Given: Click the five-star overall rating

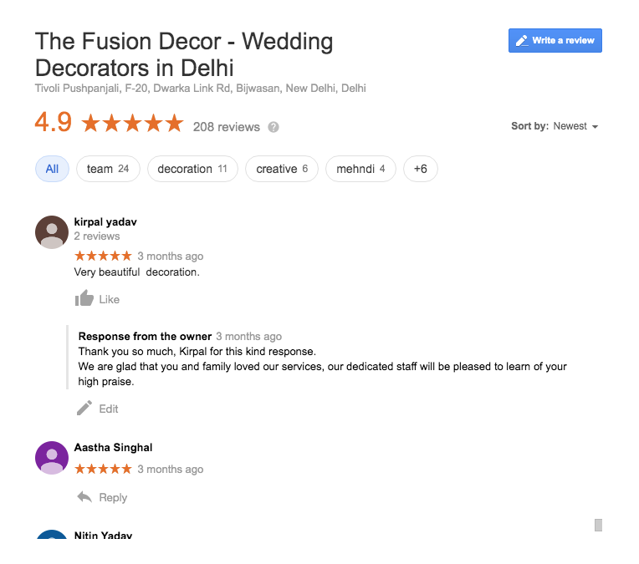Looking at the screenshot, I should click(x=132, y=124).
